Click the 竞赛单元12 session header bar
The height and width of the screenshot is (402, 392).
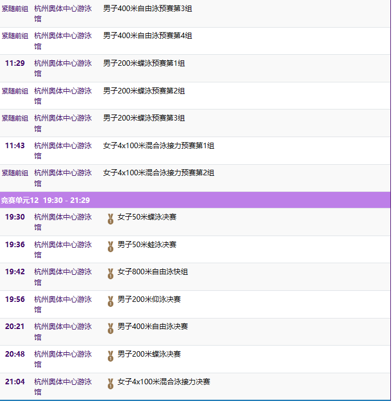(196, 200)
